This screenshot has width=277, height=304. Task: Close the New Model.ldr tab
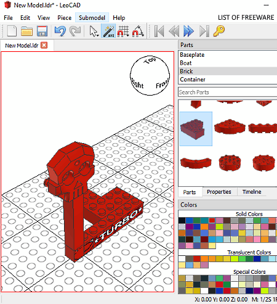click(x=44, y=45)
